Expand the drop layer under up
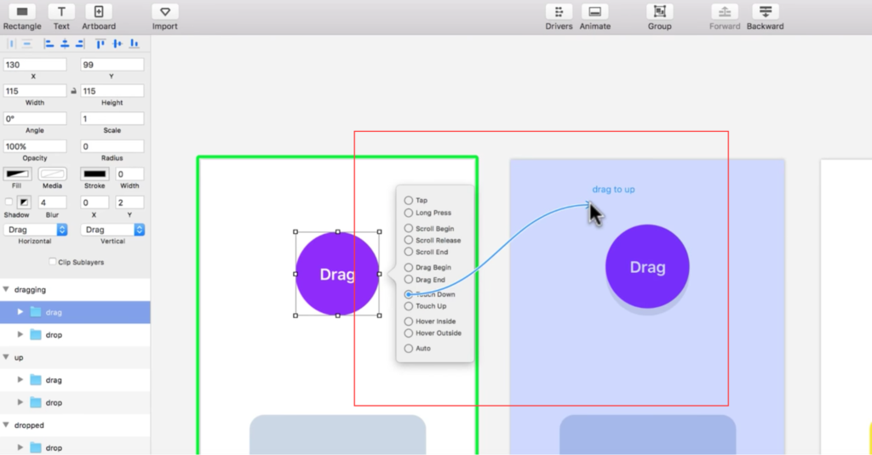This screenshot has width=872, height=455. click(x=20, y=402)
